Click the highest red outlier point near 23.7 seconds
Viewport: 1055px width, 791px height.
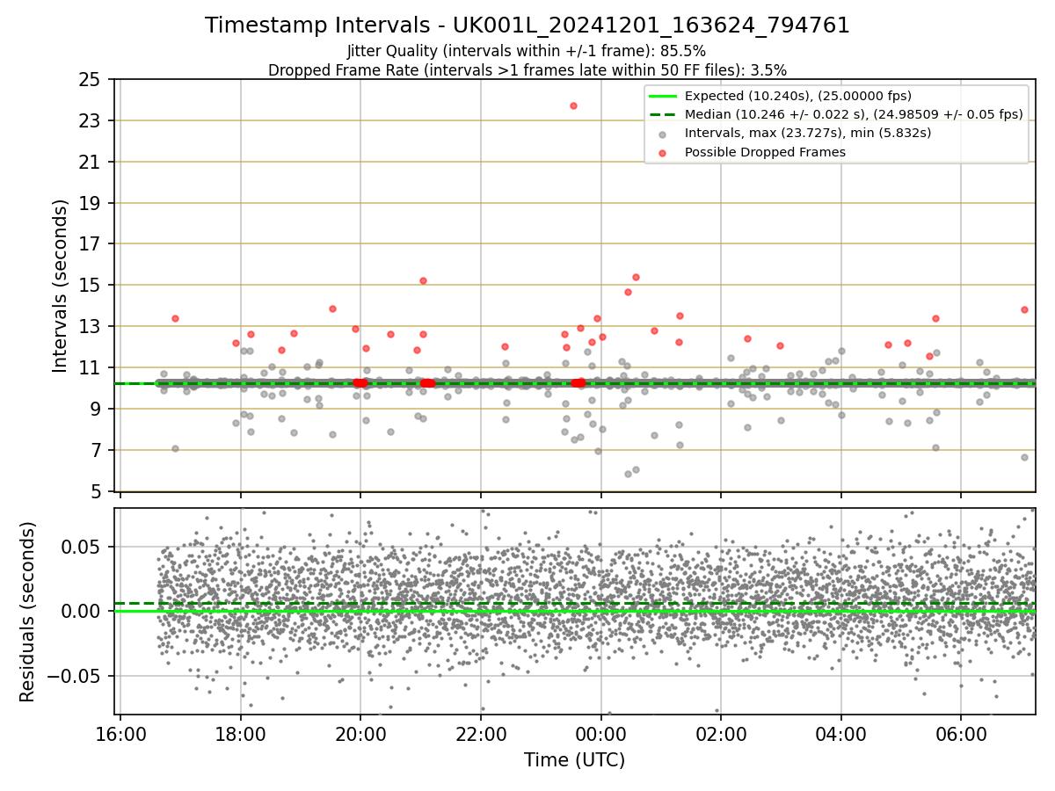coord(573,105)
